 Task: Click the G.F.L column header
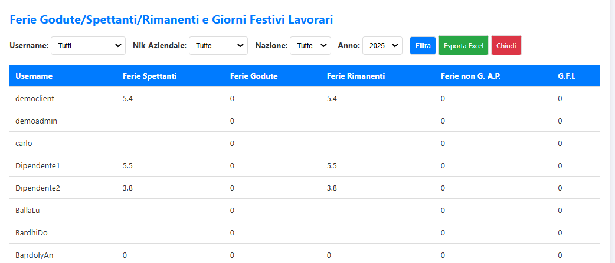click(x=567, y=76)
